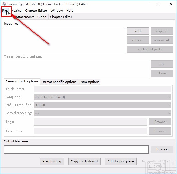The width and height of the screenshot is (177, 174).
Task: Browse for the output filename
Action: tap(162, 149)
